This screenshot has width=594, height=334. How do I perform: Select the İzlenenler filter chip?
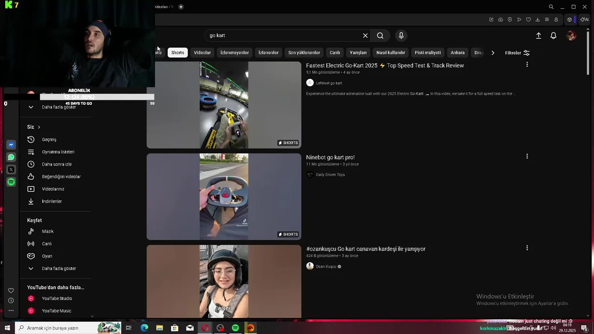(x=268, y=53)
